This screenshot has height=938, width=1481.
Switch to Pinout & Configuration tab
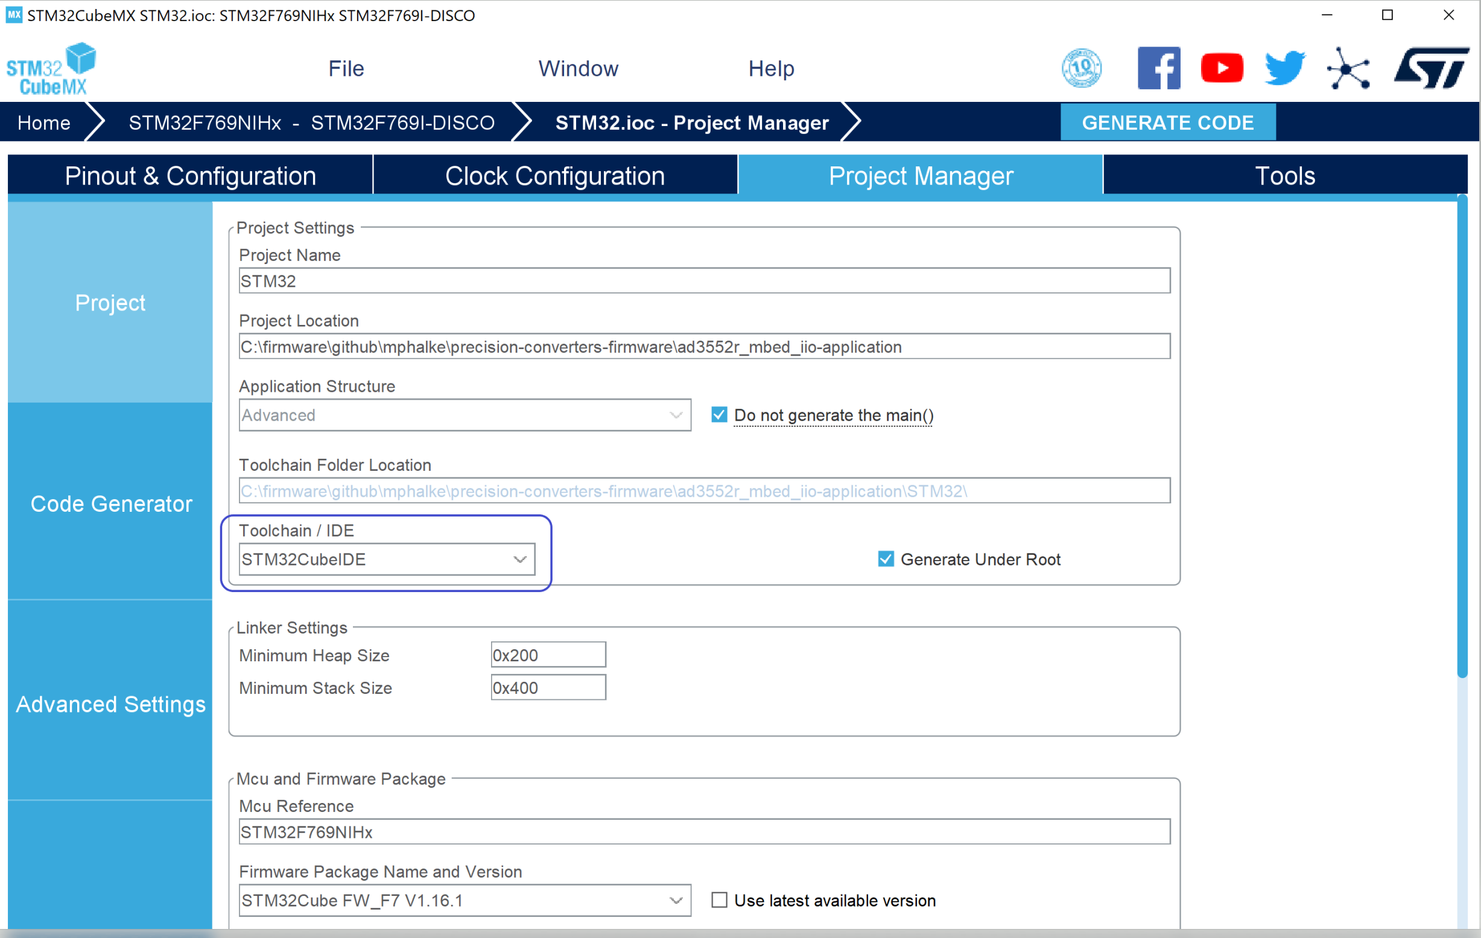190,176
